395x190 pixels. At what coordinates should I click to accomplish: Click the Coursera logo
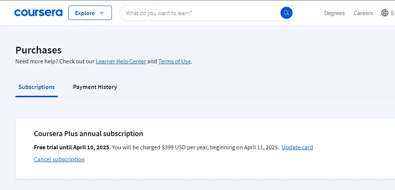pyautogui.click(x=38, y=13)
